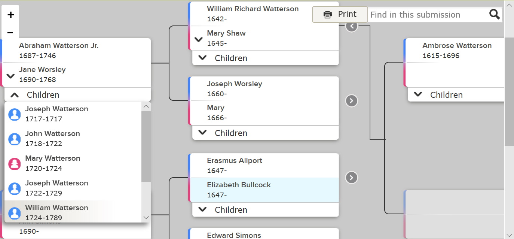Click the zoom in plus button

click(x=10, y=15)
